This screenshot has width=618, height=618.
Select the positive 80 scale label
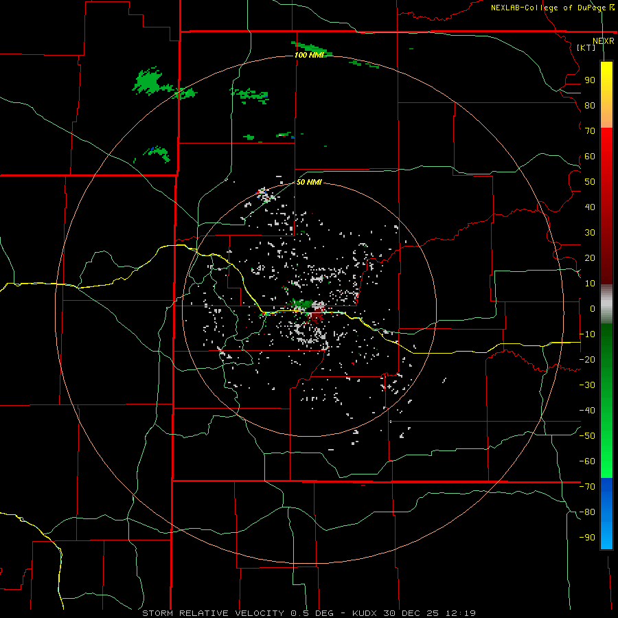tap(590, 106)
